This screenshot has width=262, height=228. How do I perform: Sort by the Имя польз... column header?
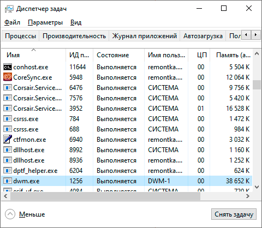166,55
